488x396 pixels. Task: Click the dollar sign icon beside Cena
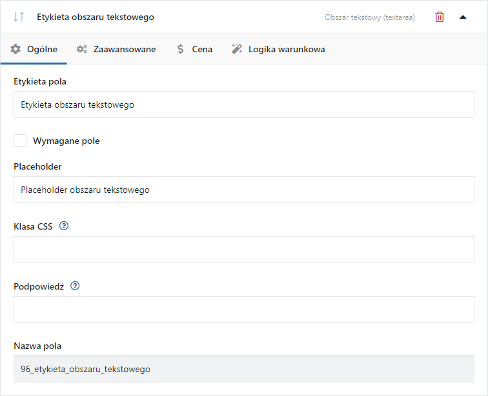(180, 49)
